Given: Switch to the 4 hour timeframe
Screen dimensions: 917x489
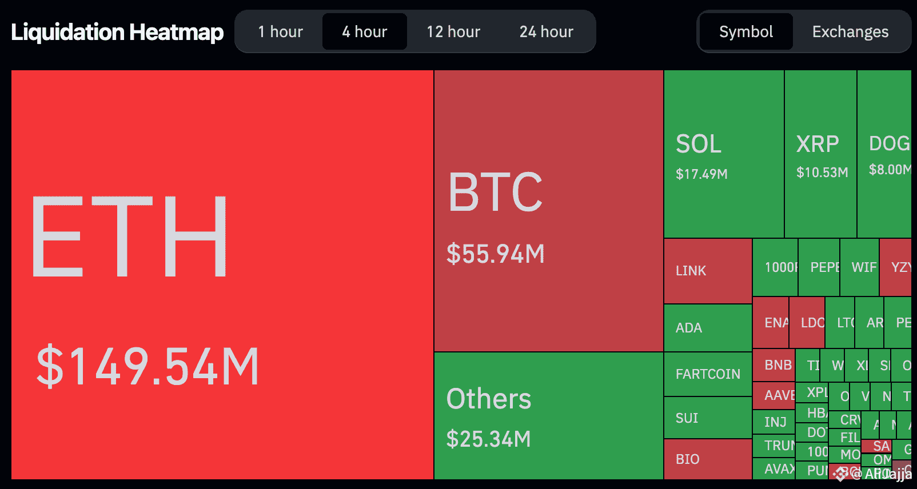Looking at the screenshot, I should [x=365, y=32].
